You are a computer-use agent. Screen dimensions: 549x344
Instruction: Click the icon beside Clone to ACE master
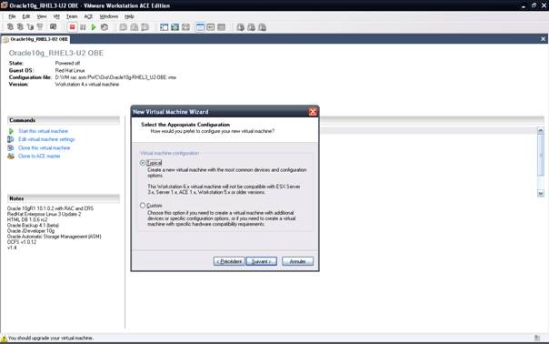11,156
